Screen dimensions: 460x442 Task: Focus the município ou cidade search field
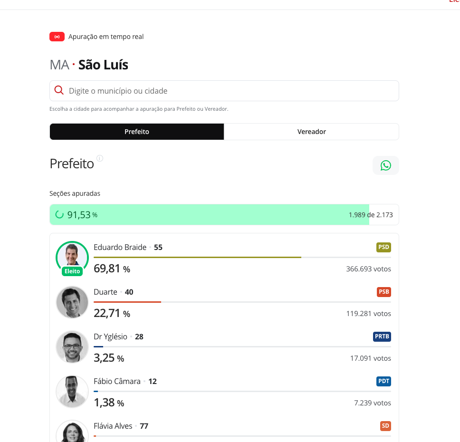[224, 91]
